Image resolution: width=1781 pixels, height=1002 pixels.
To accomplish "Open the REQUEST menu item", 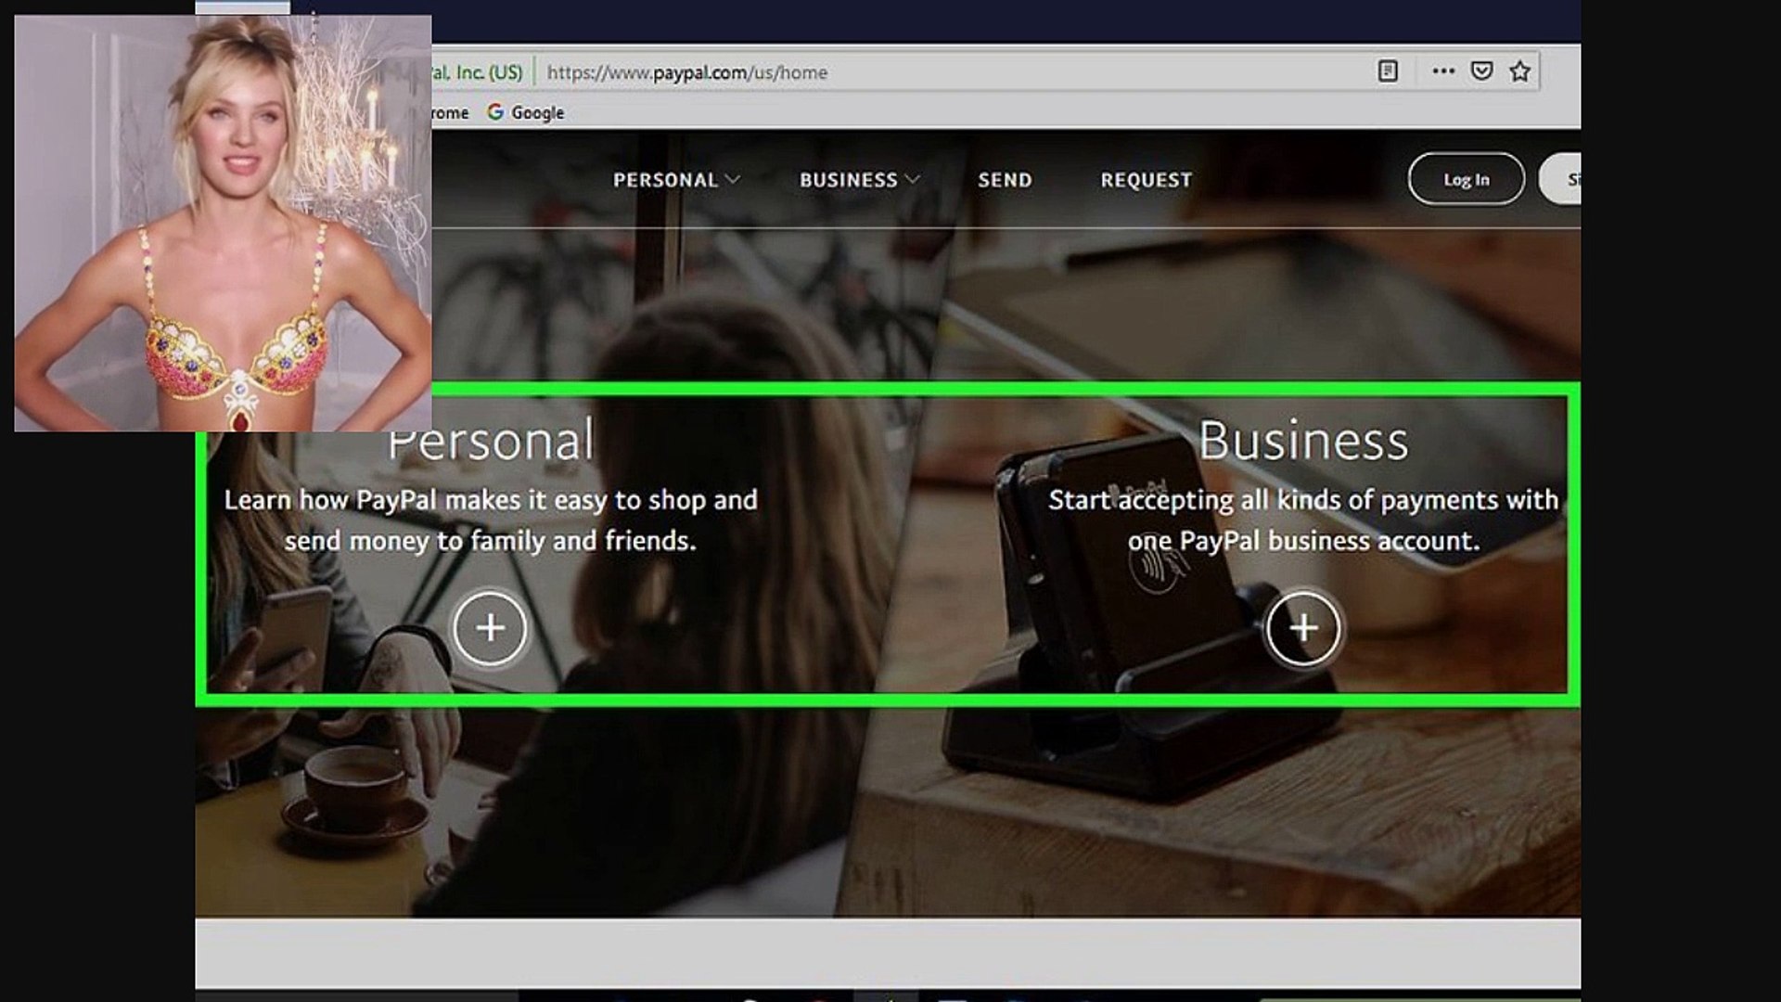I will pyautogui.click(x=1146, y=180).
